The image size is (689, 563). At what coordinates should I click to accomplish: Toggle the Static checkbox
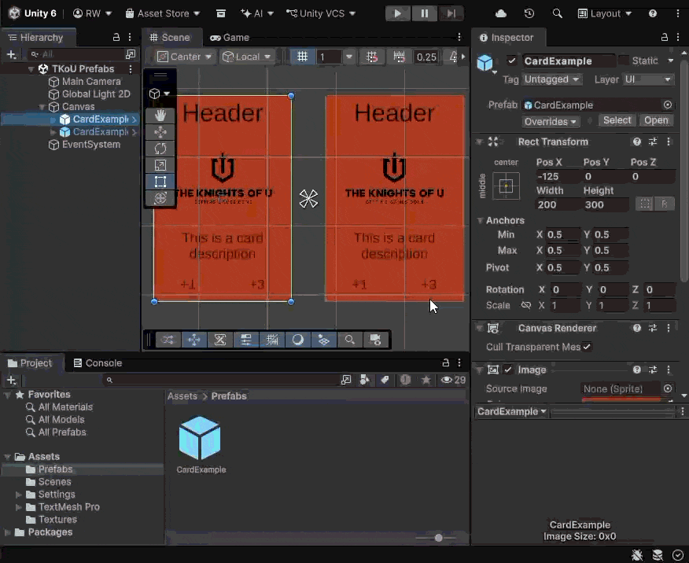tap(624, 61)
